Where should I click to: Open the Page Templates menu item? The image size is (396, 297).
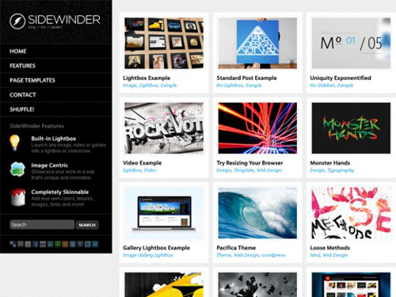coord(32,80)
